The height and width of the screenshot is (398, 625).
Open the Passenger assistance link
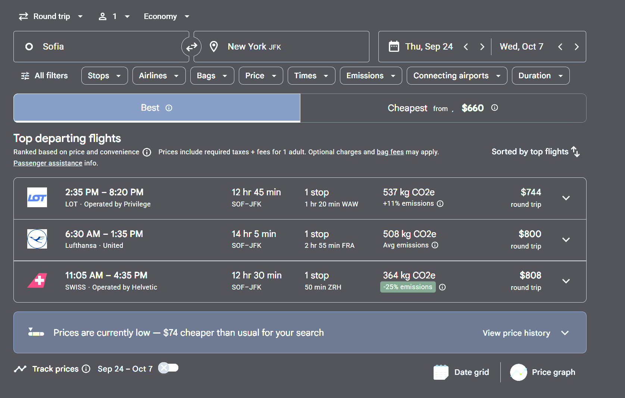coord(48,163)
